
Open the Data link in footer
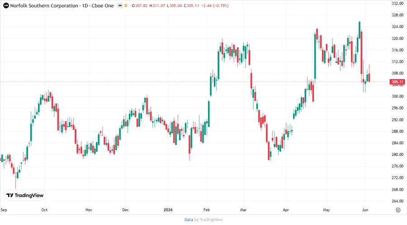click(x=189, y=220)
